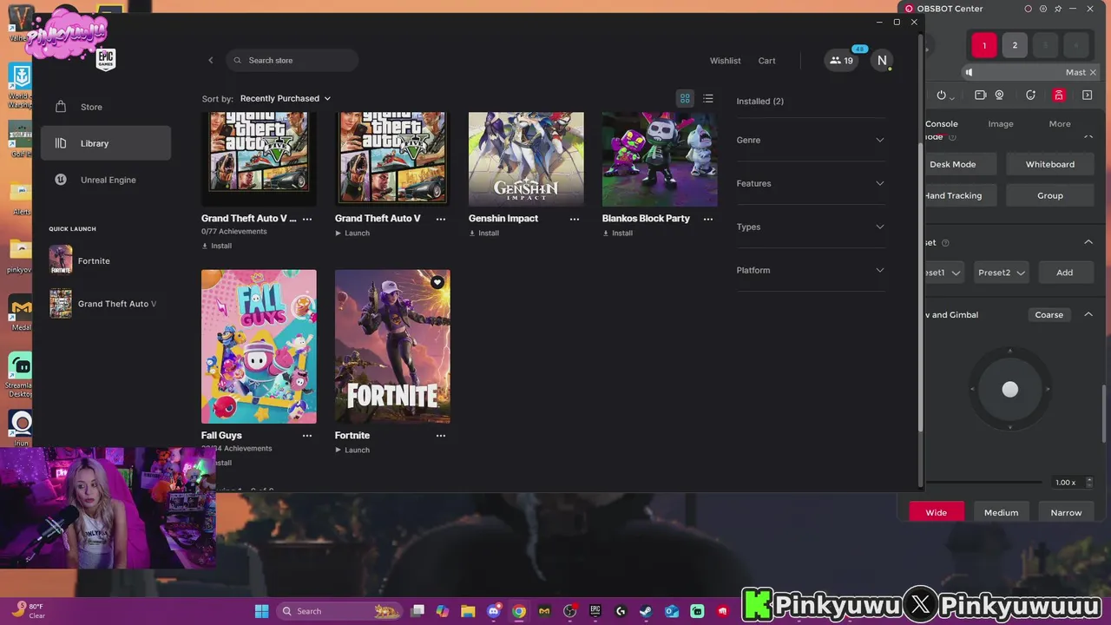The height and width of the screenshot is (625, 1111).
Task: Click the gimbal joystick center knob
Action: [1010, 390]
